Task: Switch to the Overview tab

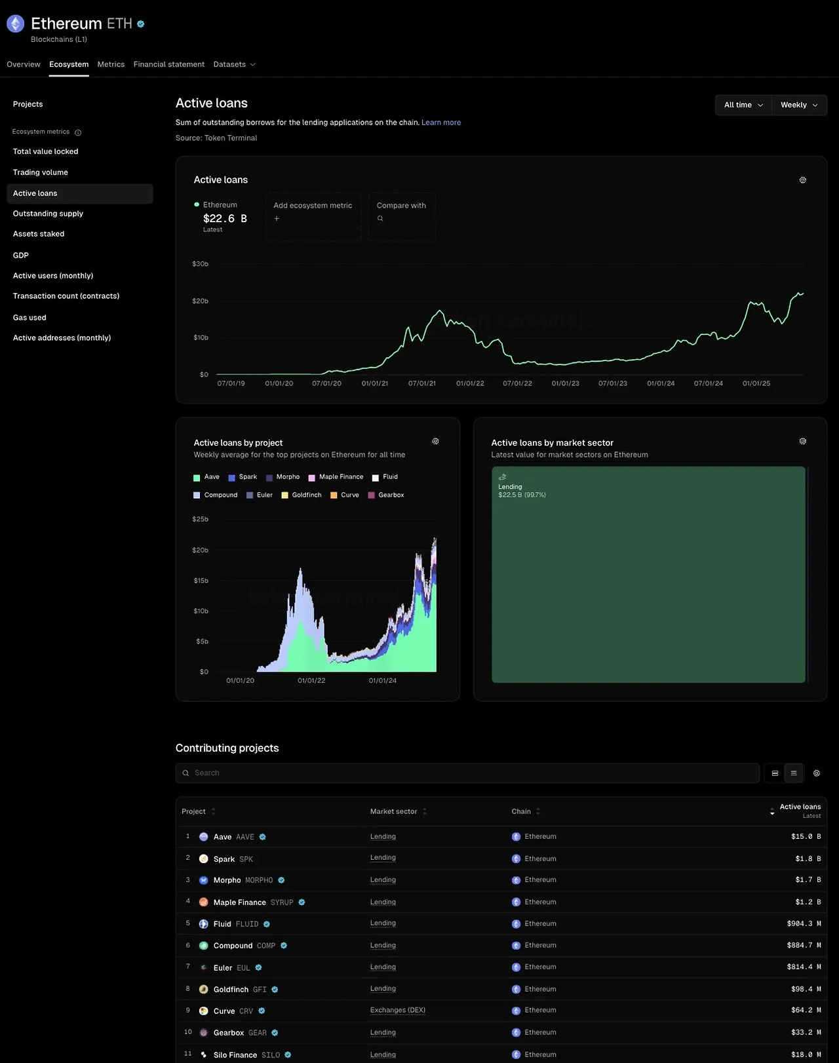Action: [x=24, y=64]
